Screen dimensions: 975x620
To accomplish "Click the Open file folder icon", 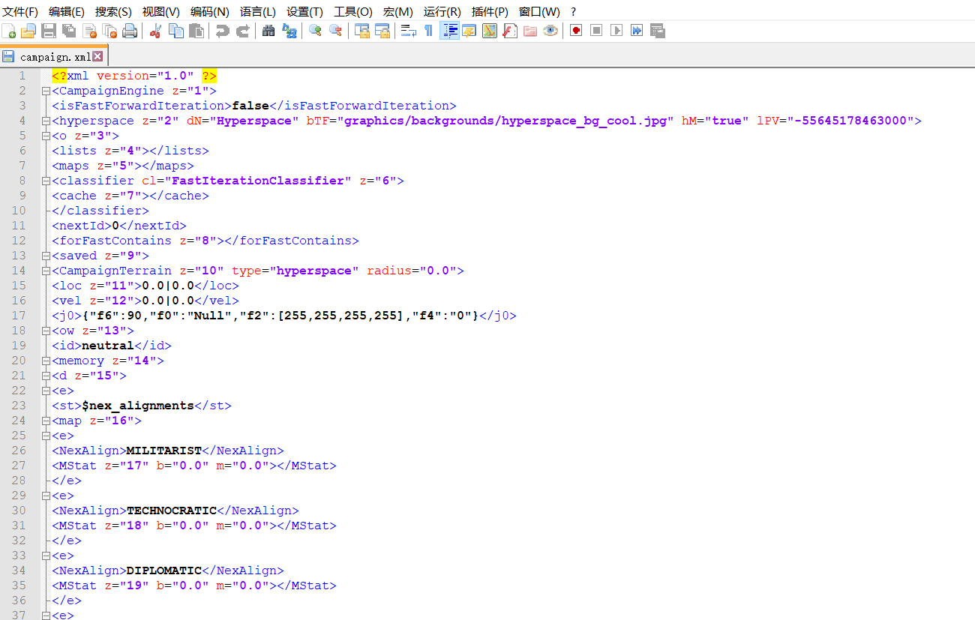I will tap(28, 31).
